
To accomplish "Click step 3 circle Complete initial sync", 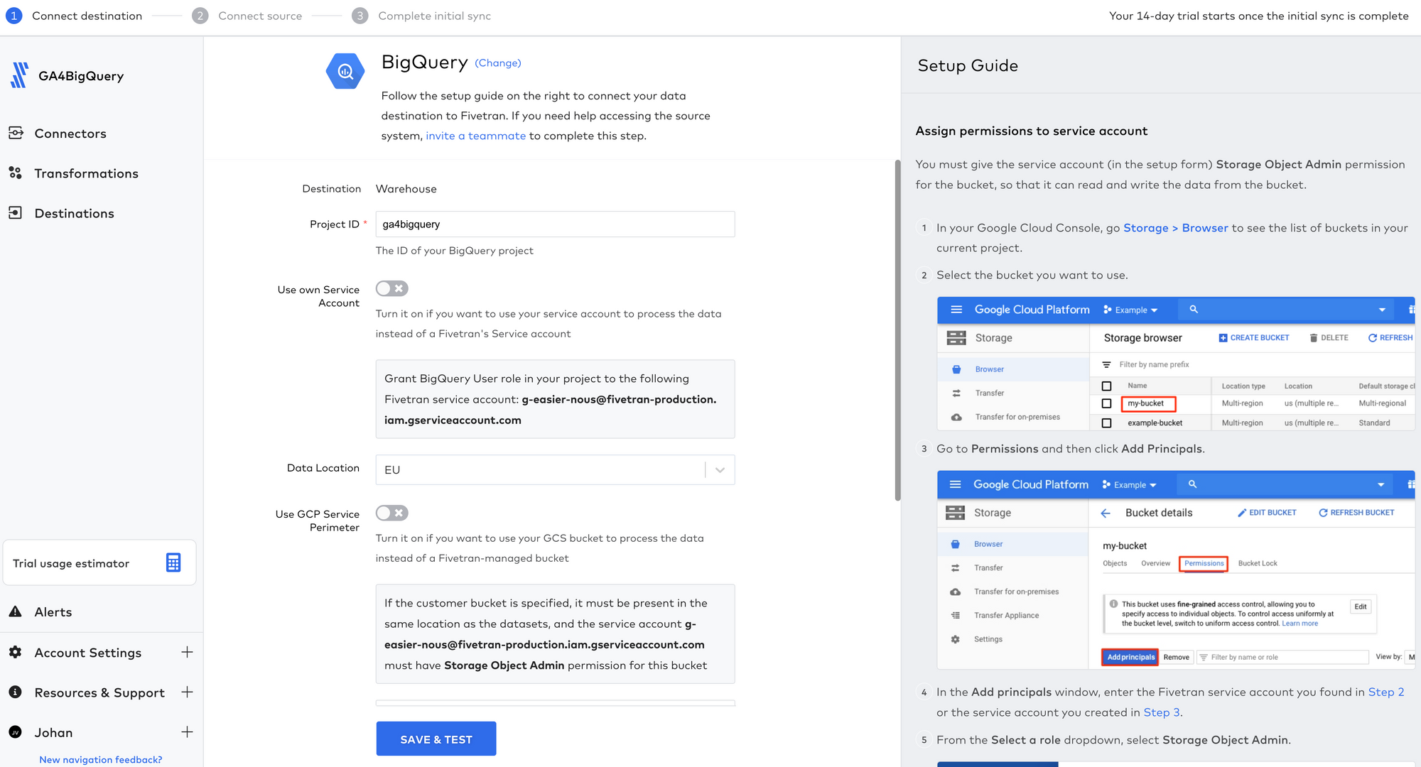I will coord(360,16).
